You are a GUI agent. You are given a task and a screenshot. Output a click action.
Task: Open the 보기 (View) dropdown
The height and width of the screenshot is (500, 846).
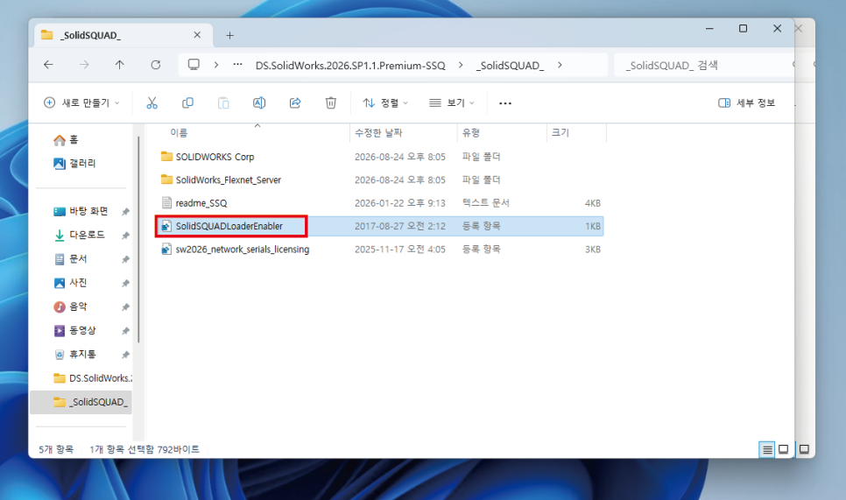tap(452, 102)
